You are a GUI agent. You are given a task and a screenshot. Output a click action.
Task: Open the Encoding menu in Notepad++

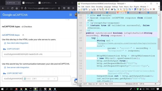(99, 7)
